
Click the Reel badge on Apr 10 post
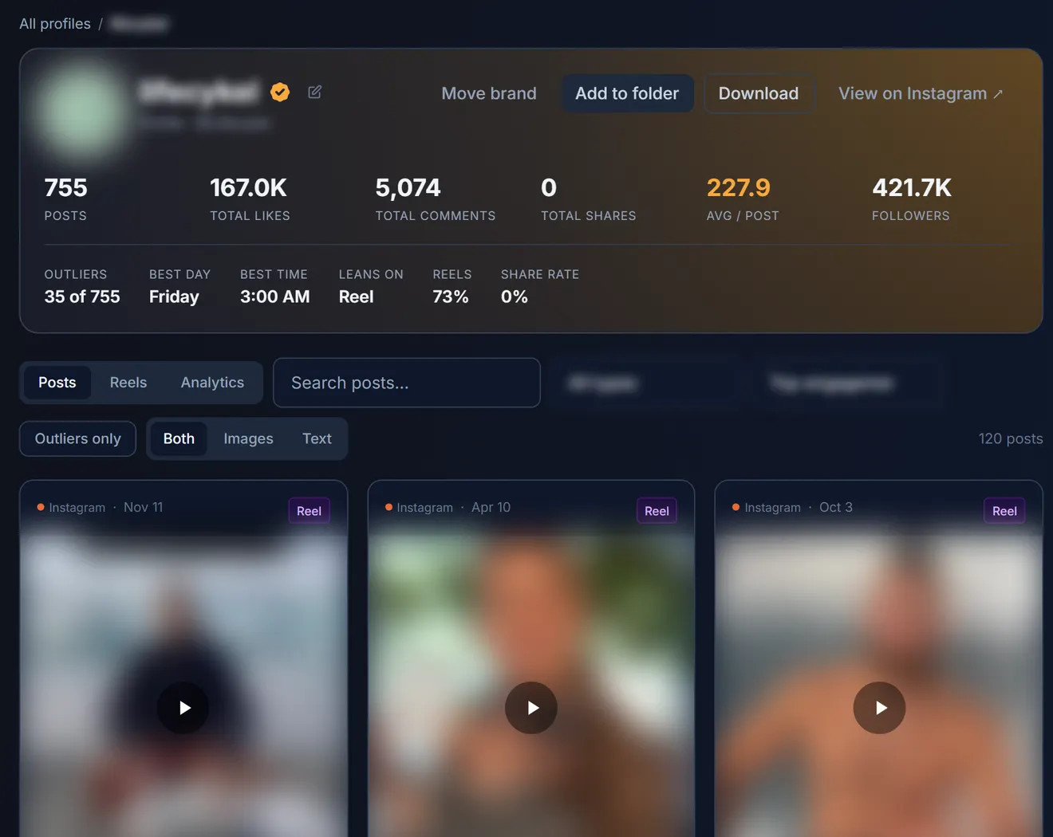click(x=657, y=511)
